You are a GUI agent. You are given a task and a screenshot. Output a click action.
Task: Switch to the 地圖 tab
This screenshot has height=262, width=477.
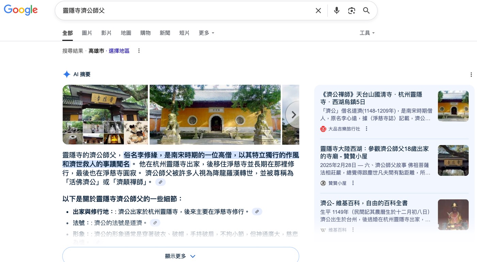(x=126, y=33)
